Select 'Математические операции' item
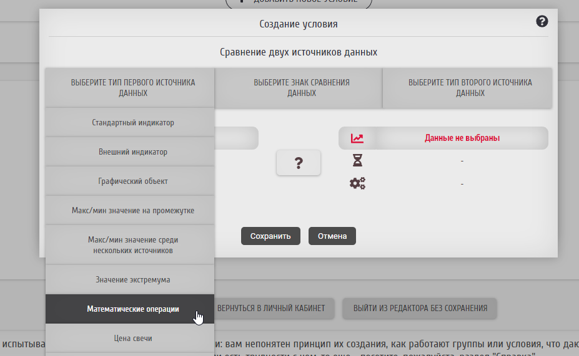579x356 pixels. pyautogui.click(x=132, y=309)
